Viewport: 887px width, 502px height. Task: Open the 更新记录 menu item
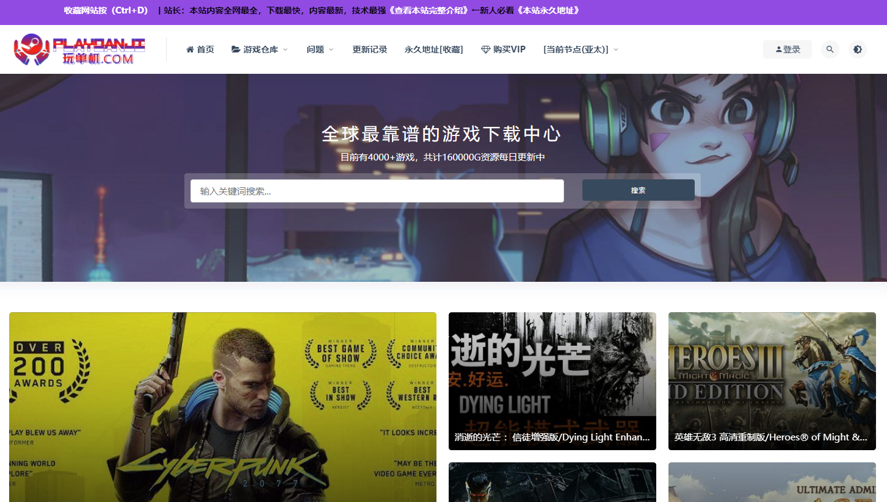click(370, 49)
